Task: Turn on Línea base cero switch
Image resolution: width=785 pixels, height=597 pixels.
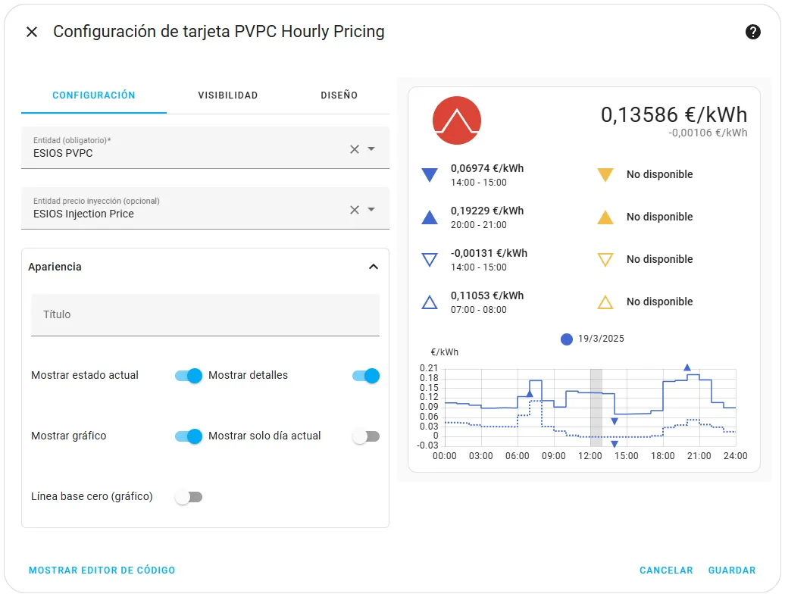Action: click(x=188, y=497)
